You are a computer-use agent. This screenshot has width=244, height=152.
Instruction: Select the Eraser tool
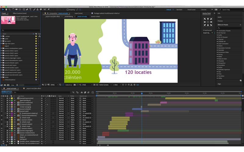(41, 10)
